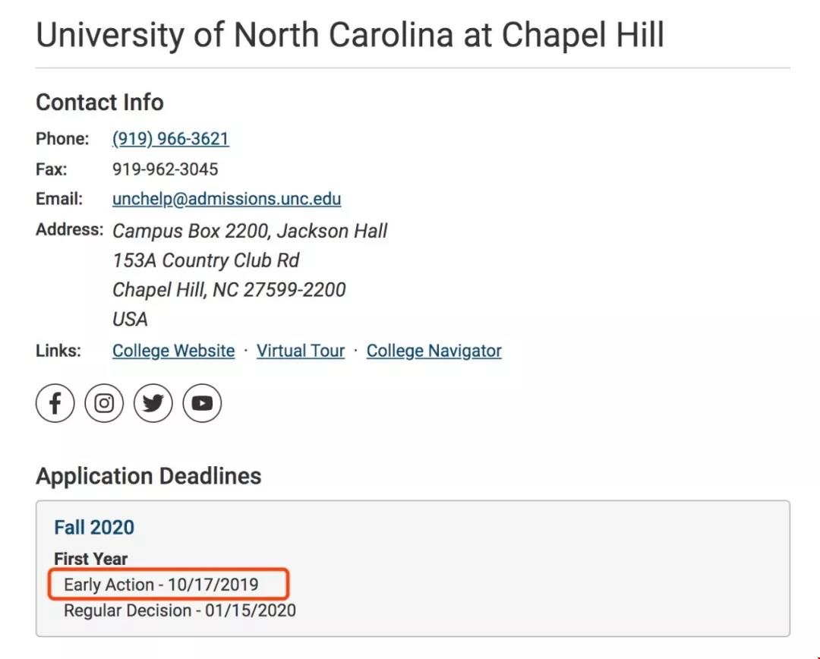Image resolution: width=820 pixels, height=659 pixels.
Task: Click the Regular Decision 01/15/2020 deadline
Action: point(179,610)
